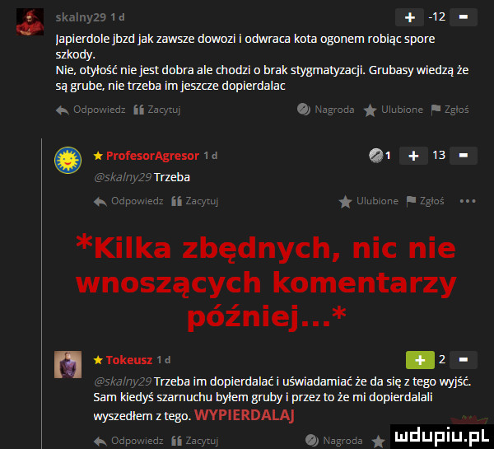Give Nagroda award to skalny29's comment
This screenshot has width=494, height=449.
tap(326, 110)
